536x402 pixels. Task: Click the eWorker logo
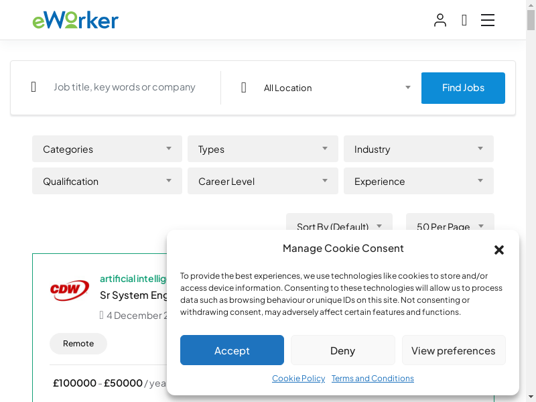click(x=75, y=20)
